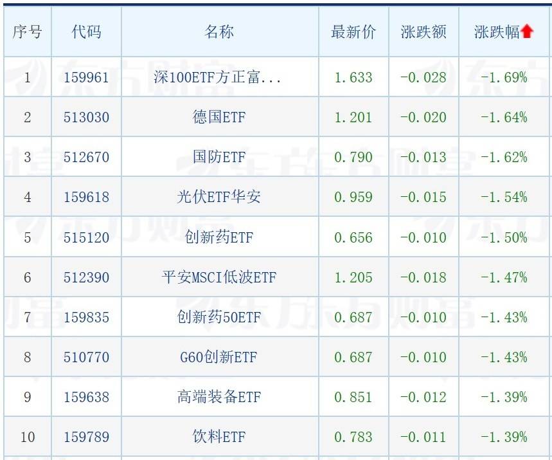This screenshot has height=460, width=552.
Task: Click the 名称 column header
Action: (x=219, y=32)
